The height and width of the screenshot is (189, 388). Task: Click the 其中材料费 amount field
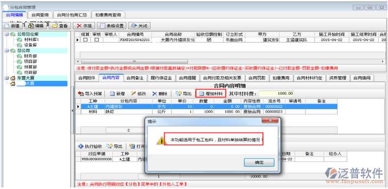click(x=276, y=94)
